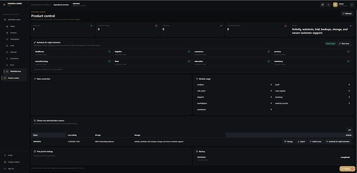357x173 pixels.
Task: Click the green status icon on services card
Action: [x=348, y=52]
